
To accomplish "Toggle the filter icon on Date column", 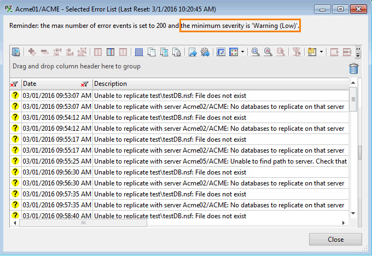I will pyautogui.click(x=84, y=84).
